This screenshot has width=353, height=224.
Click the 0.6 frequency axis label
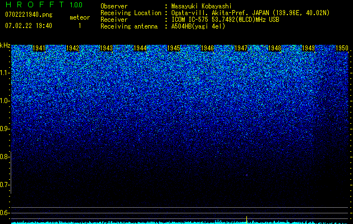point(4,213)
